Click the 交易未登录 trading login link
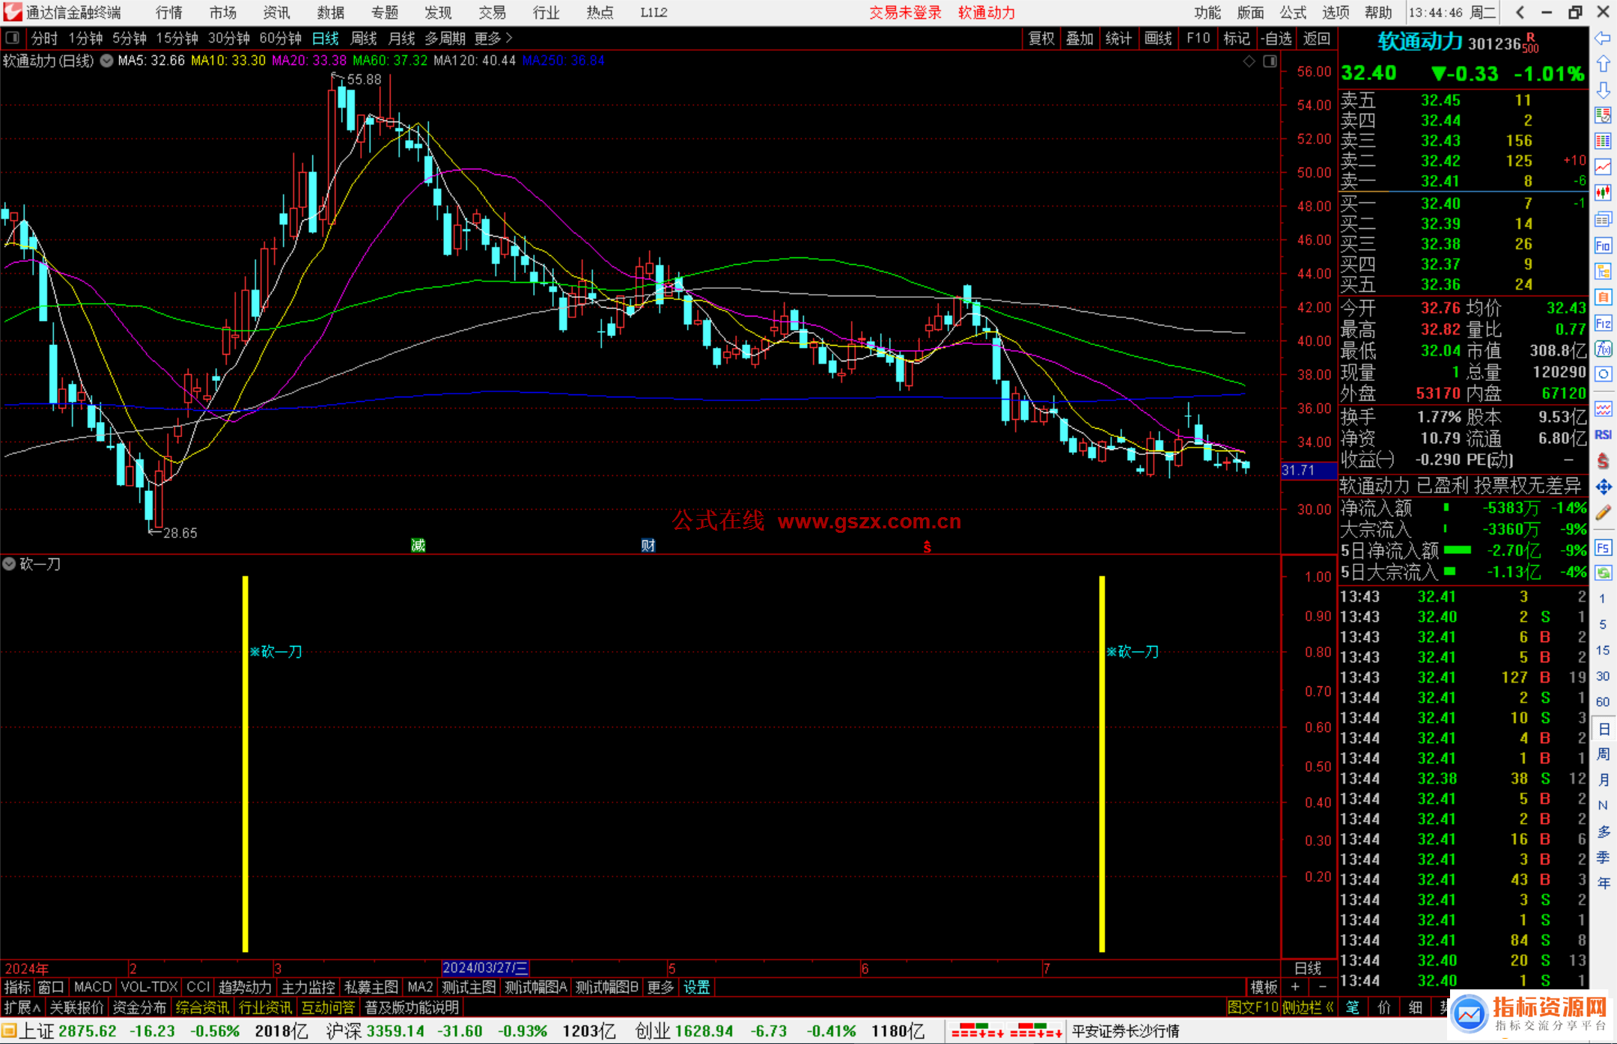Image resolution: width=1617 pixels, height=1044 pixels. [905, 13]
